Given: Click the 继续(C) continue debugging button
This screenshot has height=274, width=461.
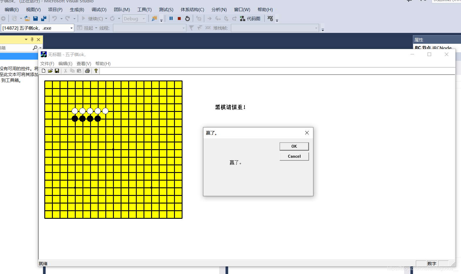Looking at the screenshot, I should pos(92,19).
